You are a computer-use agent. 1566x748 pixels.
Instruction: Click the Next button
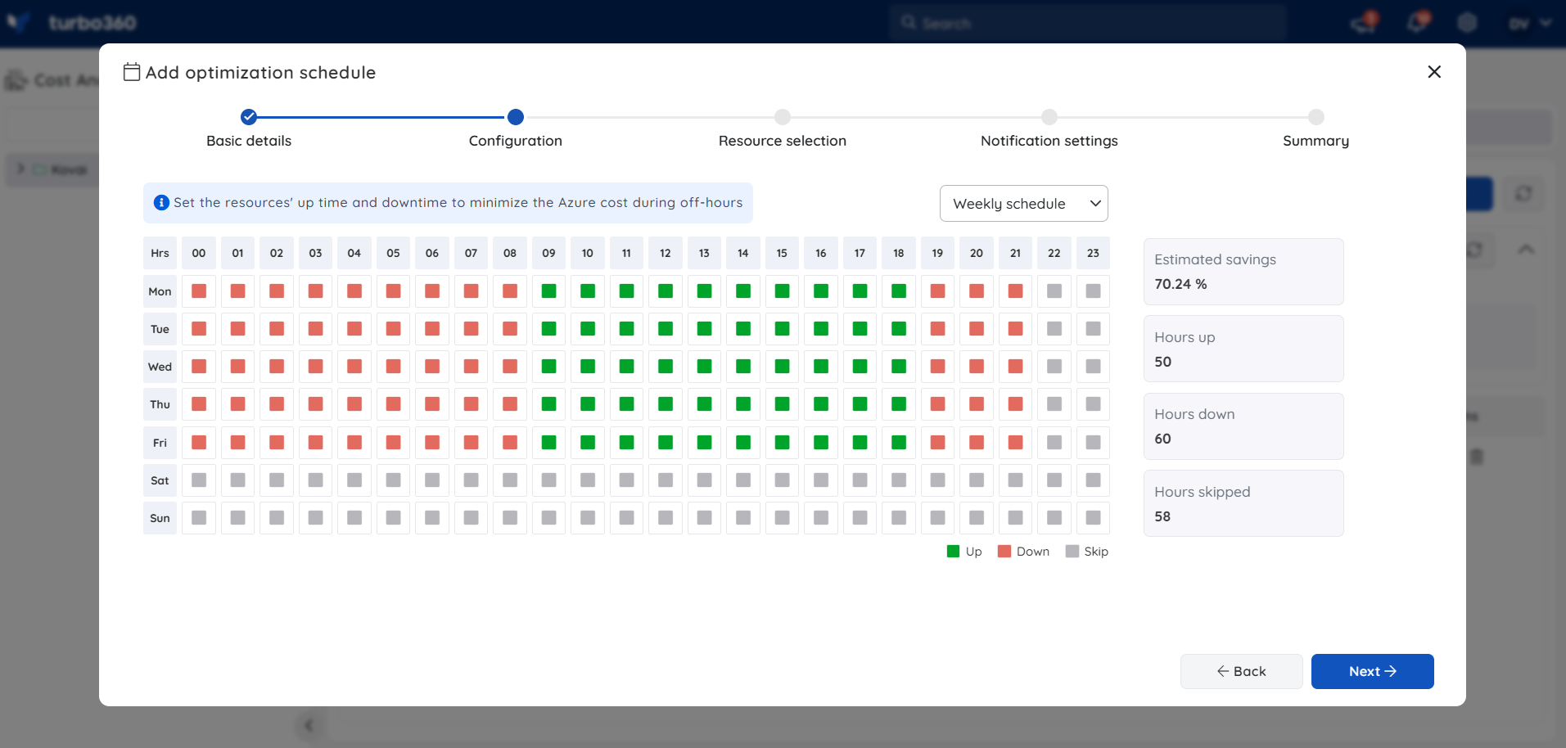pyautogui.click(x=1372, y=671)
